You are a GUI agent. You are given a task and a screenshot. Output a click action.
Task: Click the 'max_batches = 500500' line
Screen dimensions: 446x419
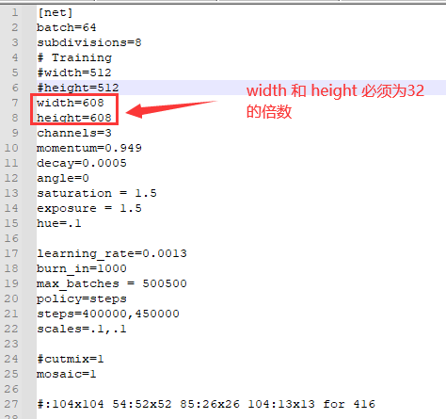click(112, 283)
